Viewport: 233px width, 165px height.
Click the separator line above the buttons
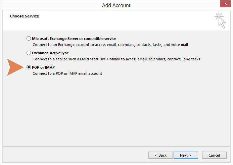pyautogui.click(x=116, y=147)
